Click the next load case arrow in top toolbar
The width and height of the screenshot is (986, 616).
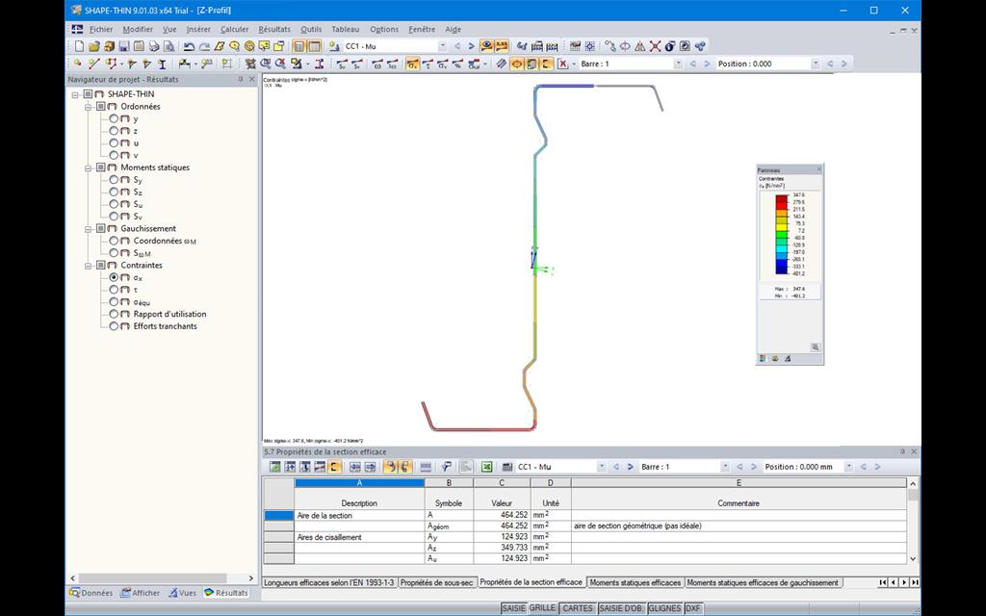pos(472,46)
